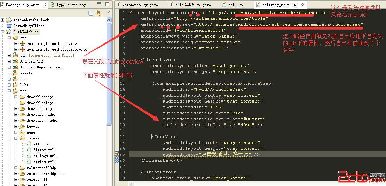386x186 pixels.
Task: Click com.example.authcodeview.view package icon
Action: pyautogui.click(x=22, y=49)
